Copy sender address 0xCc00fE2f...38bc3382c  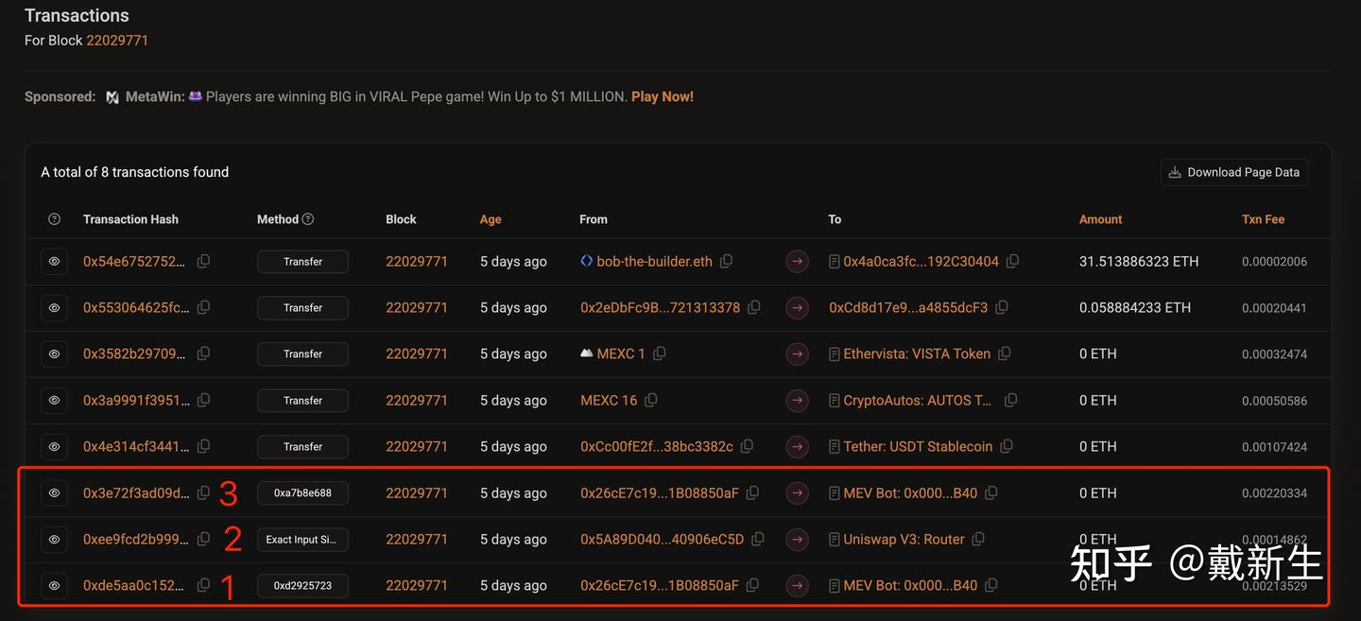(x=747, y=447)
